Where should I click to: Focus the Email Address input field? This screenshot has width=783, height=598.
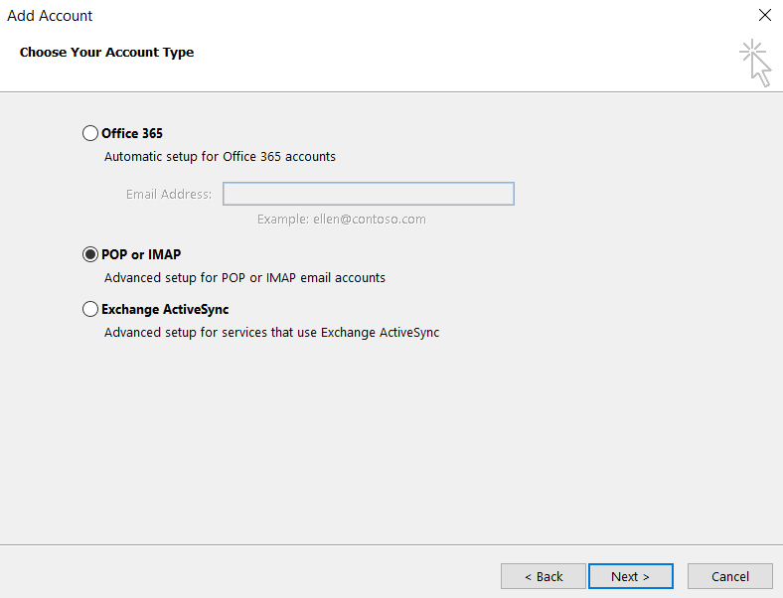tap(369, 194)
